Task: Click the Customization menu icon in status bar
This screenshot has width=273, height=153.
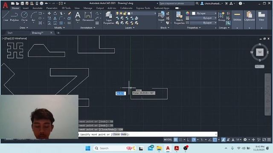Action: coord(269,140)
